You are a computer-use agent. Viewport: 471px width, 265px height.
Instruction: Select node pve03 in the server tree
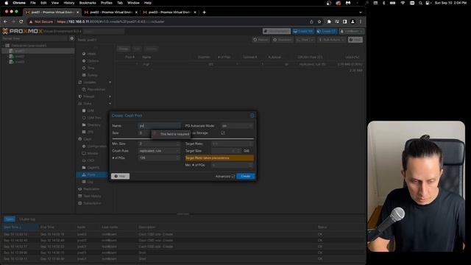point(20,62)
